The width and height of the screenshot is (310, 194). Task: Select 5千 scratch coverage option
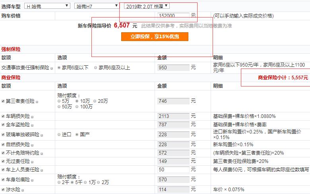72,182
